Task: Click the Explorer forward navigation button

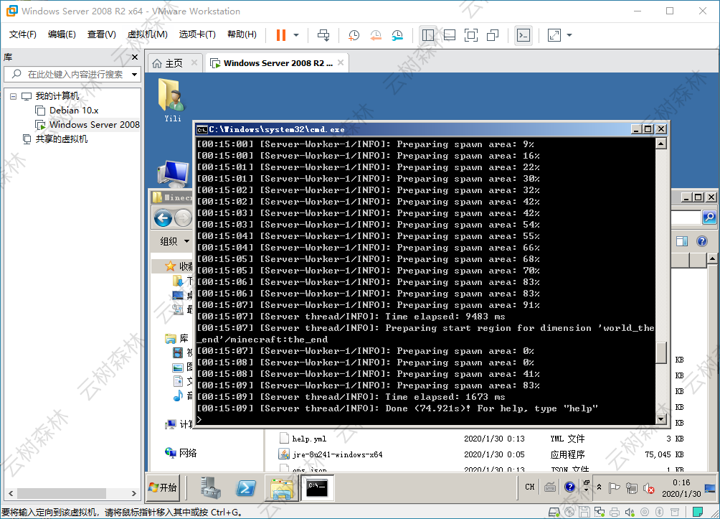Action: click(183, 218)
